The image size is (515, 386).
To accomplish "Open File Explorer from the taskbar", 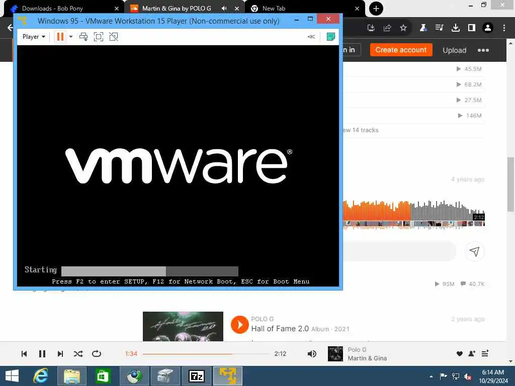I will pos(72,376).
